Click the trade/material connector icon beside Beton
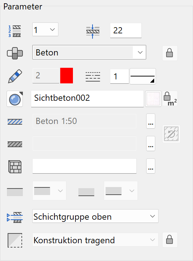 point(15,53)
